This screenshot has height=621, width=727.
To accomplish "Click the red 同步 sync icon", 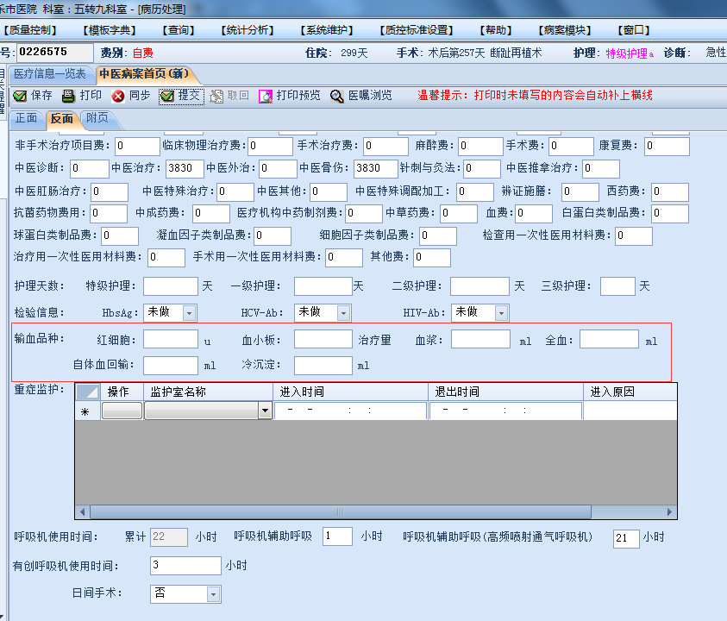I will pos(118,96).
